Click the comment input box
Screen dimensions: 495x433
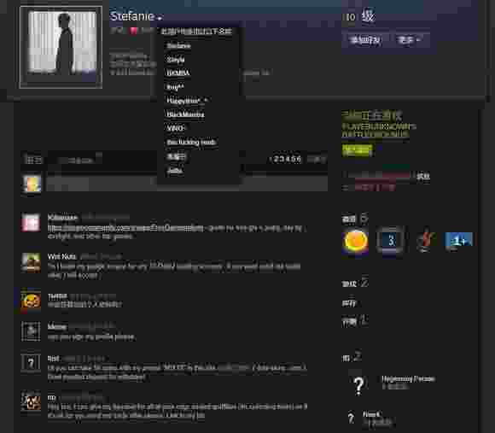click(187, 184)
